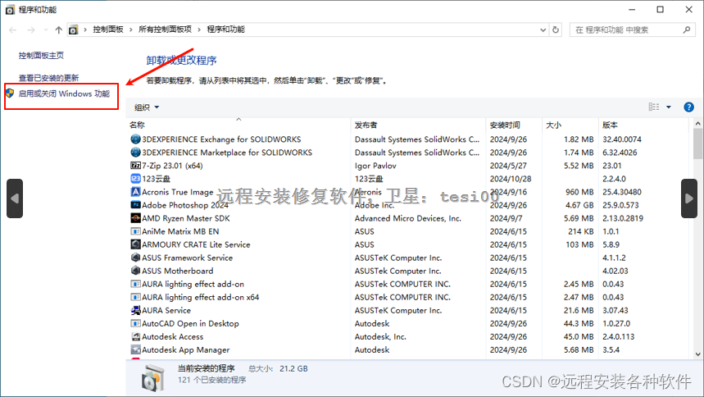Click version 32.40.0074 cell
Viewport: 704px width, 397px height.
622,139
